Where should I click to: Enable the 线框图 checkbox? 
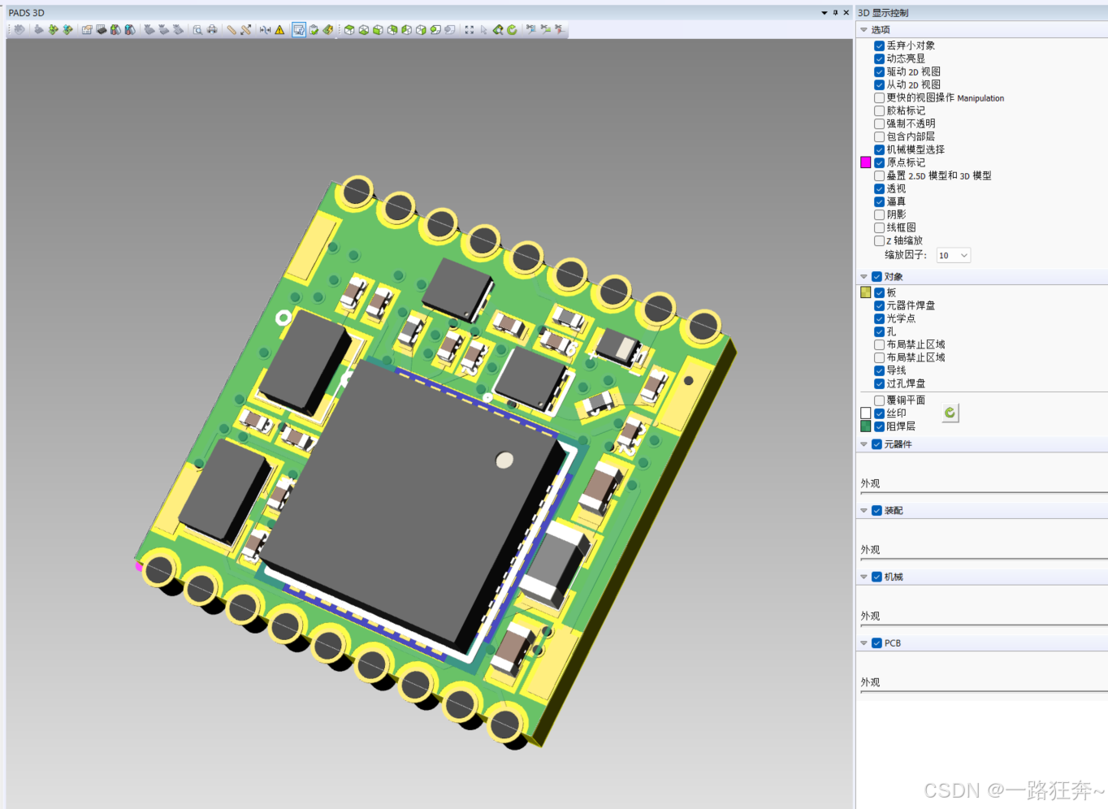click(x=879, y=227)
